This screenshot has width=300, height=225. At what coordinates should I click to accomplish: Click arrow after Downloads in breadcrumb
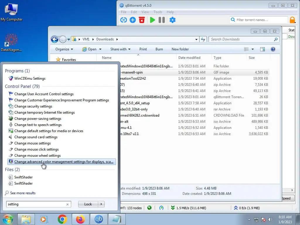[117, 40]
